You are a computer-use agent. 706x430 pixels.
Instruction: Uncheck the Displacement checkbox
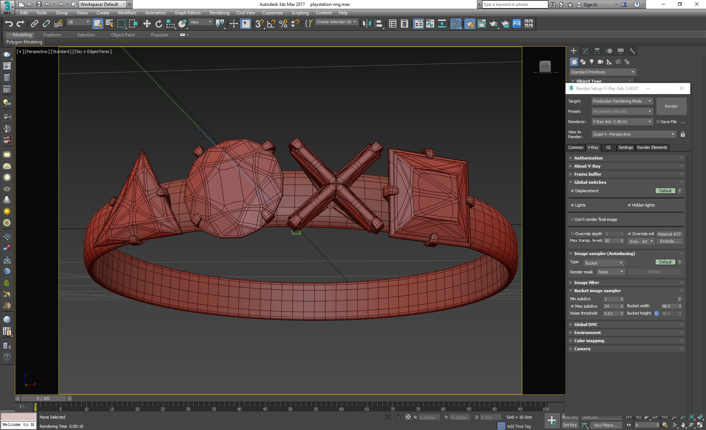tap(572, 191)
